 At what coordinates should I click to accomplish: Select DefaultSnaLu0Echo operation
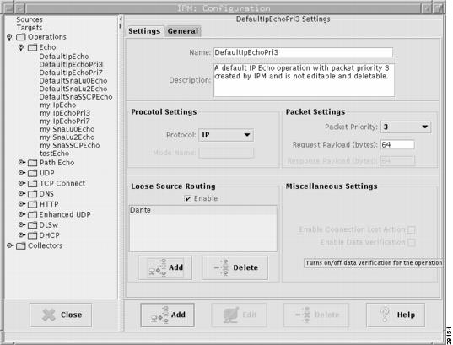point(73,81)
